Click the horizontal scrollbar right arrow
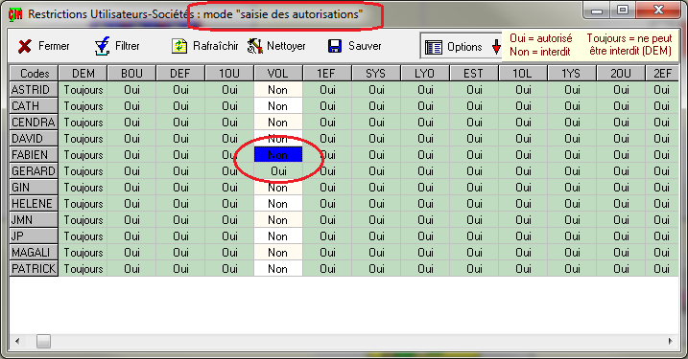The height and width of the screenshot is (359, 688). point(670,341)
